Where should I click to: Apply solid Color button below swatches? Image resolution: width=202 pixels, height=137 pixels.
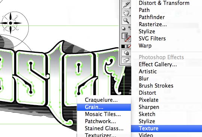point(123,46)
